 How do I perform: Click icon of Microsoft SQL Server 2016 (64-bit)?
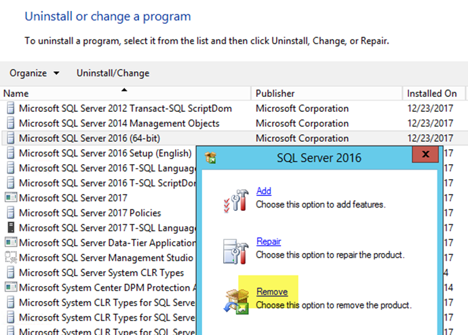(10, 138)
